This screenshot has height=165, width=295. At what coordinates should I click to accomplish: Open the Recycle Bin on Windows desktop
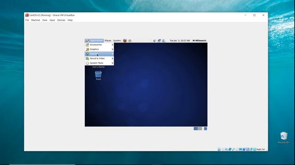tap(284, 137)
